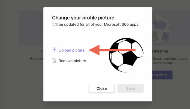Image resolution: width=190 pixels, height=109 pixels.
Task: Click the Microsoft 365 apps subtitle text
Action: (96, 25)
